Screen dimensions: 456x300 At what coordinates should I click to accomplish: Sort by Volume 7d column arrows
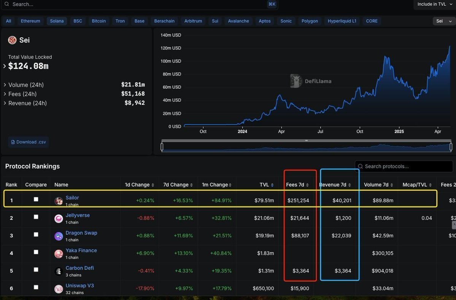[392, 185]
